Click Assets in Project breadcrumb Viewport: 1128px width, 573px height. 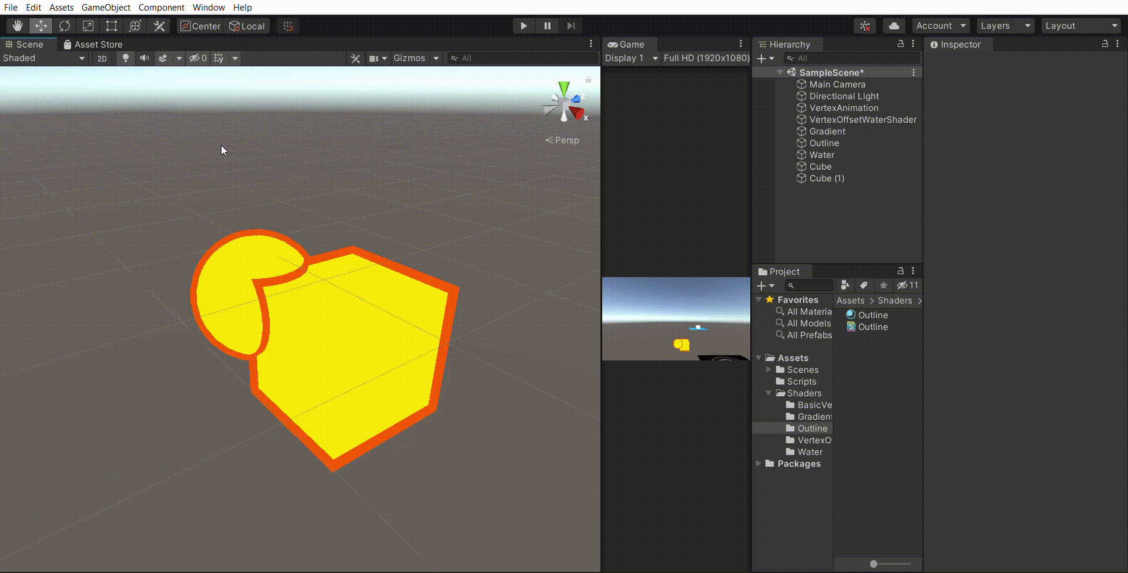[850, 300]
